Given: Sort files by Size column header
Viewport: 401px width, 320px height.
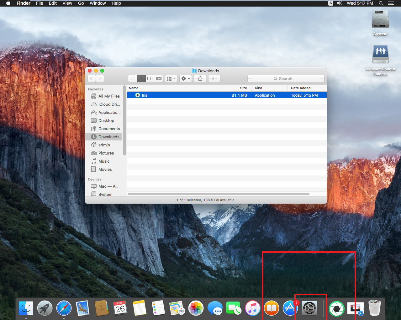Looking at the screenshot, I should tap(236, 88).
